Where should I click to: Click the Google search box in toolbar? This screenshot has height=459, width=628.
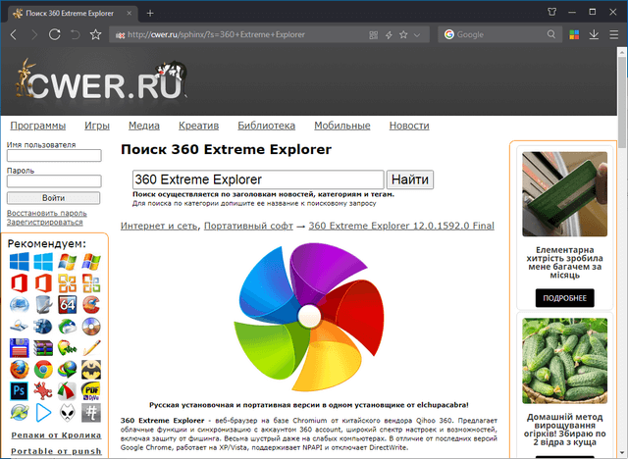[x=499, y=34]
